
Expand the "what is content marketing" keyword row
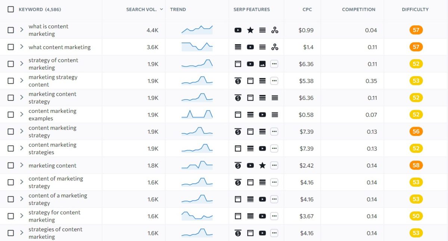pos(21,30)
